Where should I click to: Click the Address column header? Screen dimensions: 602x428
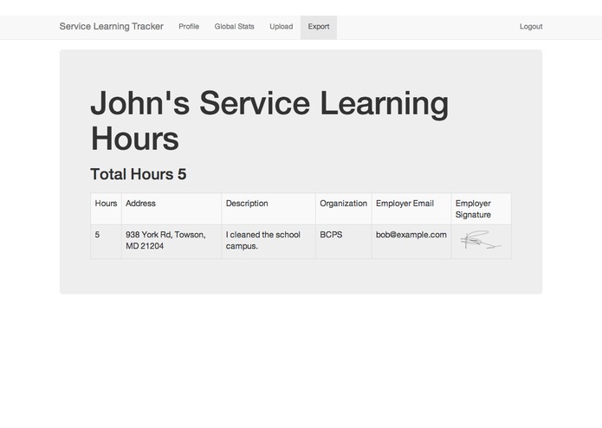(x=172, y=209)
